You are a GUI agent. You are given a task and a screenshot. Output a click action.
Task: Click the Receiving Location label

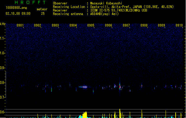(x=69, y=7)
